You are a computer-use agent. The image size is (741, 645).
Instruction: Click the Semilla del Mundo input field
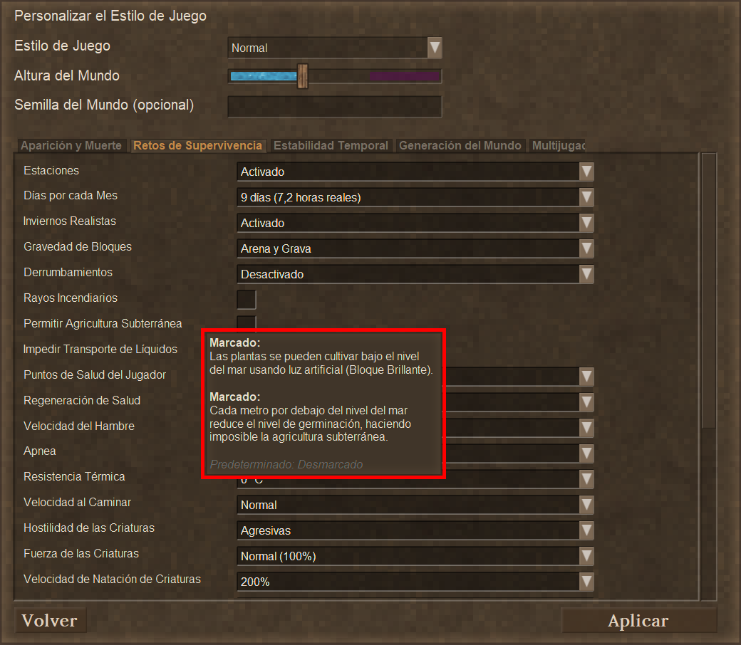[335, 106]
